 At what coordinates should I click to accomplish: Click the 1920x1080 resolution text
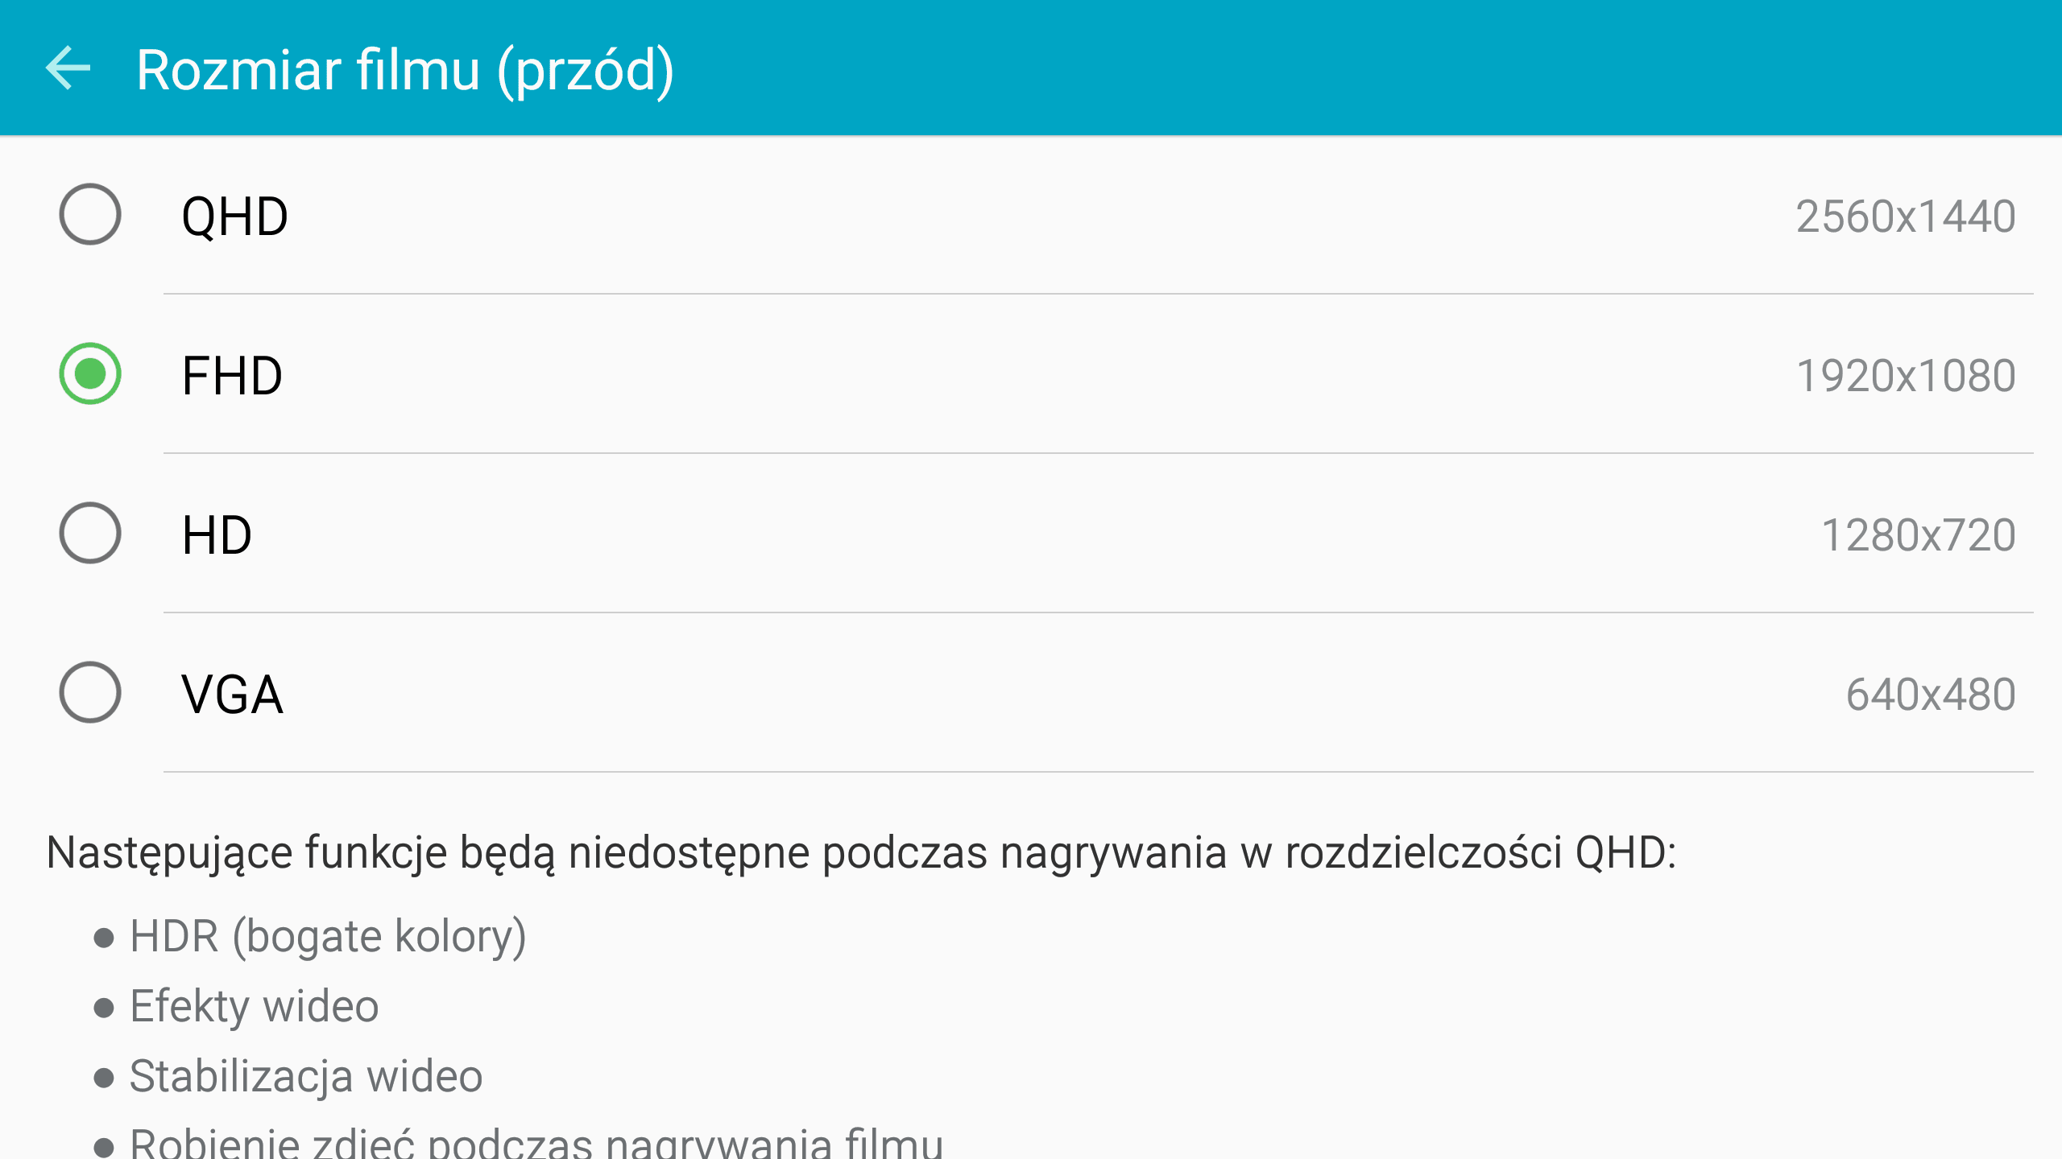pyautogui.click(x=1906, y=376)
